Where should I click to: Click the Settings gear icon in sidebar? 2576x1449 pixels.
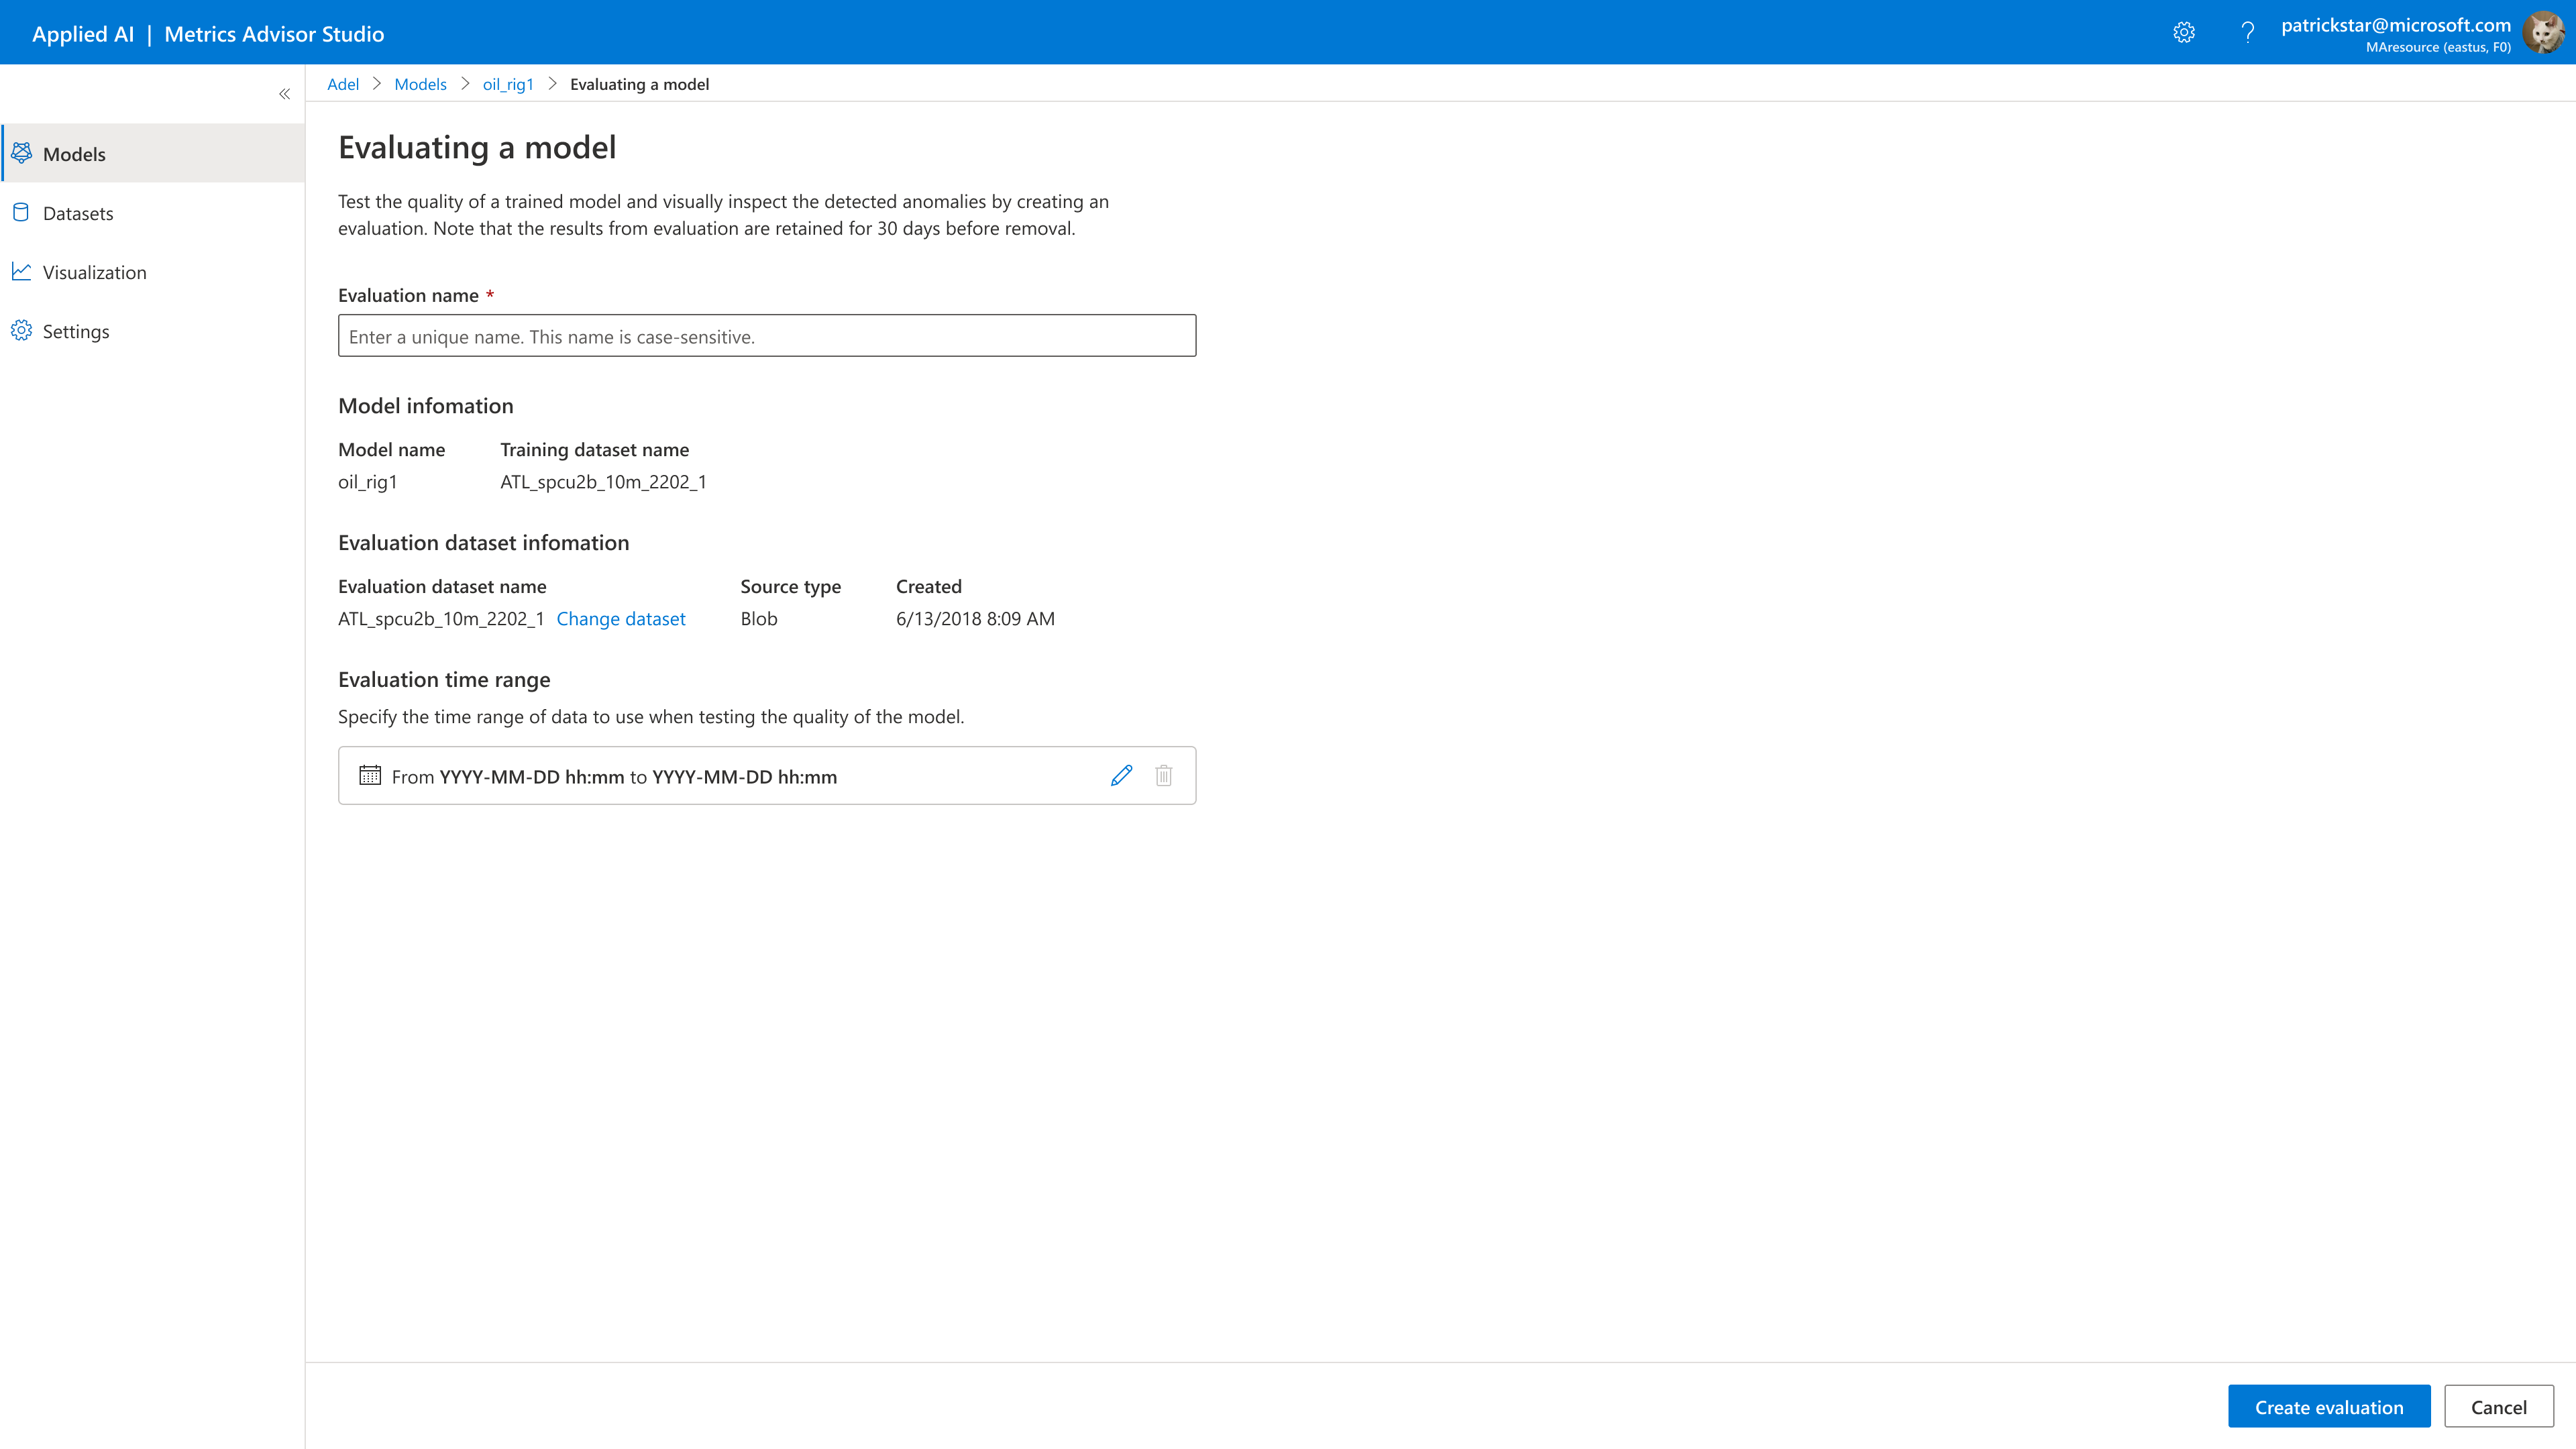(x=21, y=330)
